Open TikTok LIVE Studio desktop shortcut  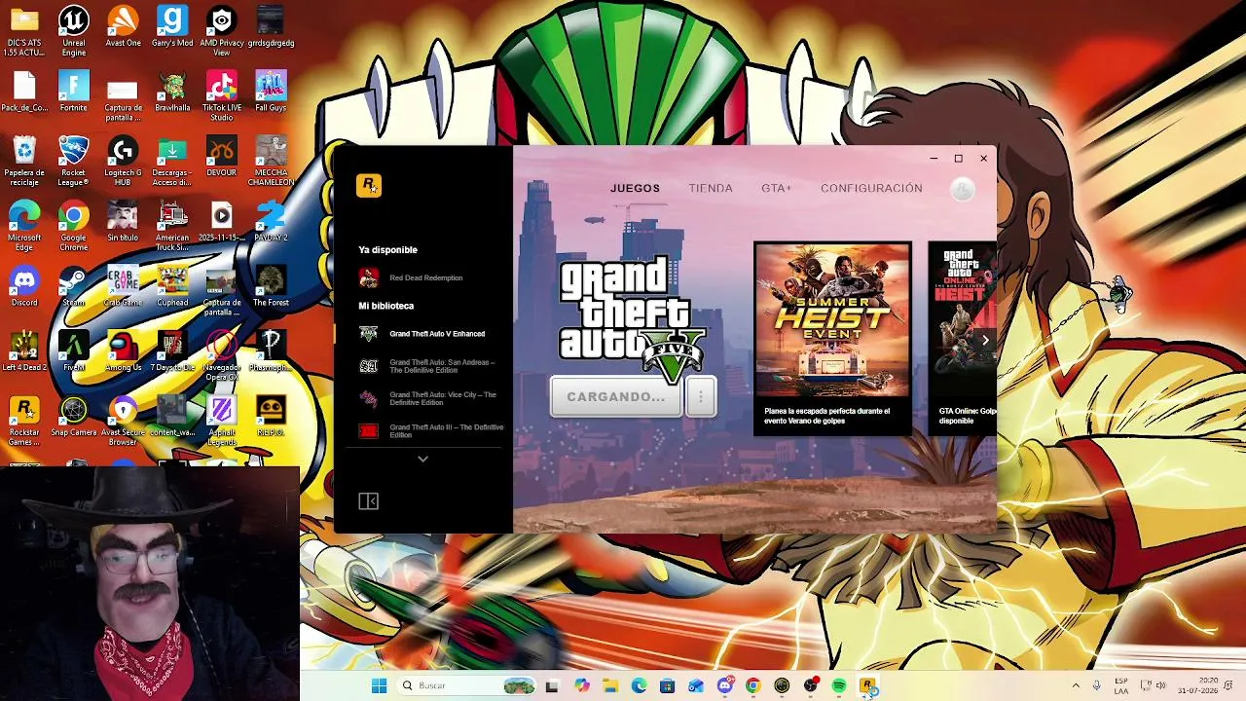pyautogui.click(x=221, y=95)
